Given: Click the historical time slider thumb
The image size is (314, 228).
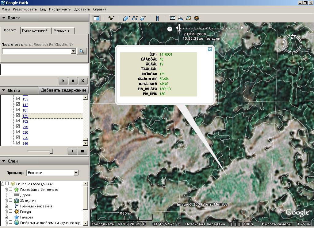Looking at the screenshot, I should tap(179, 28).
